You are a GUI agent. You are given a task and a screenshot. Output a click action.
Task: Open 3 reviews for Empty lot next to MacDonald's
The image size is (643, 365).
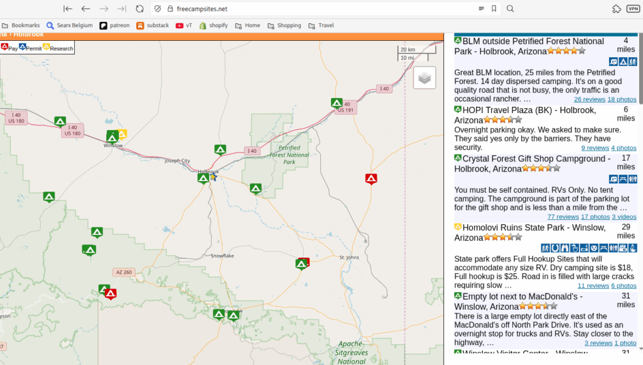coord(598,343)
